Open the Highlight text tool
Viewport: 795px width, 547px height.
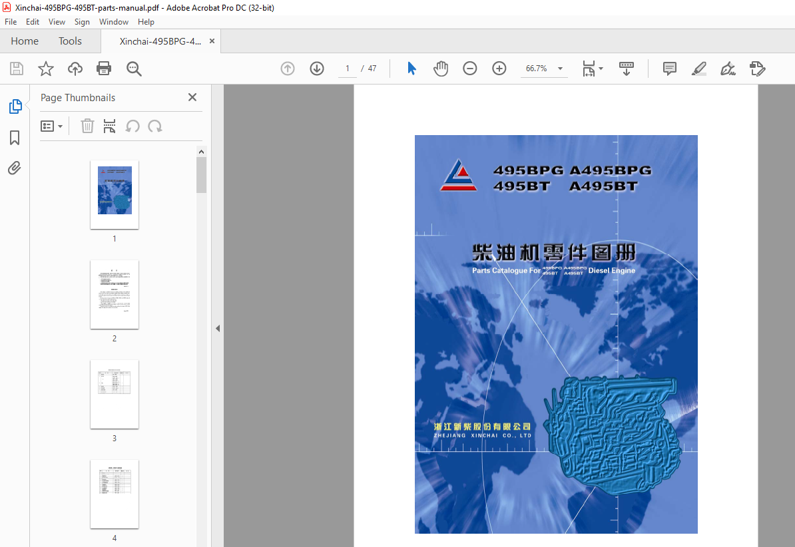tap(698, 68)
